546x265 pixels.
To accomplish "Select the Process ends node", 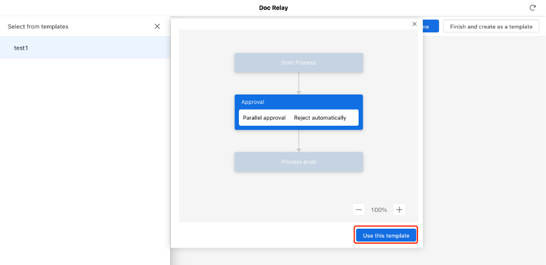I will pyautogui.click(x=298, y=162).
